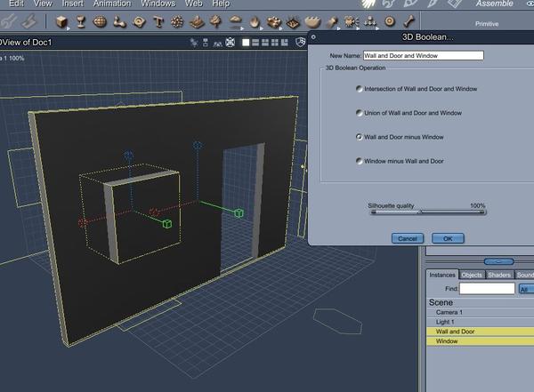Viewport: 534px width, 392px height.
Task: Select the cube primitive tool
Action: tap(61, 21)
